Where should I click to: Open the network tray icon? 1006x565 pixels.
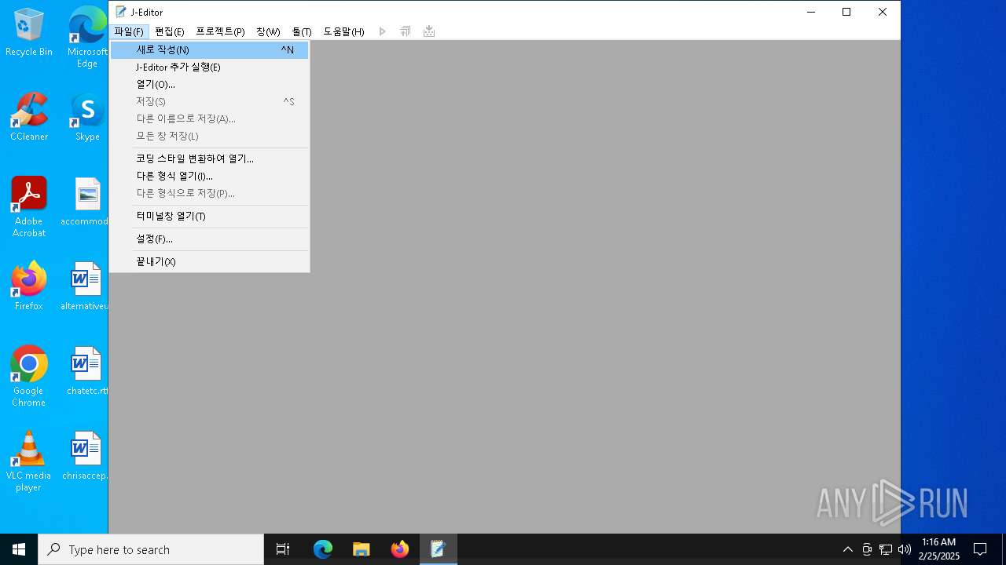(x=885, y=549)
